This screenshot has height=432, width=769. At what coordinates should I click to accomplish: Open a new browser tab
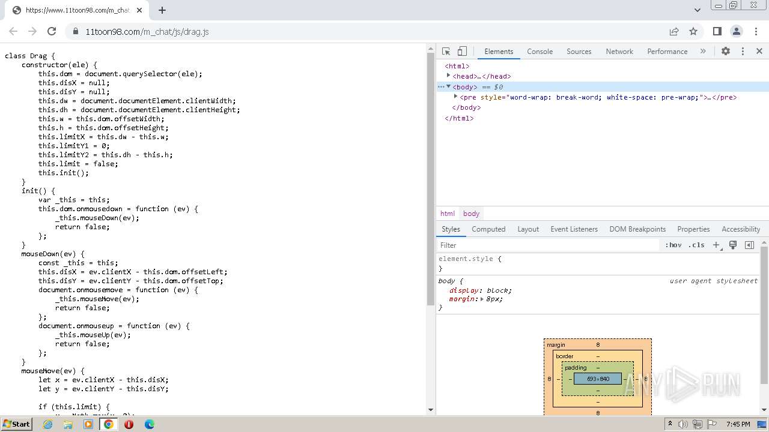click(x=162, y=10)
